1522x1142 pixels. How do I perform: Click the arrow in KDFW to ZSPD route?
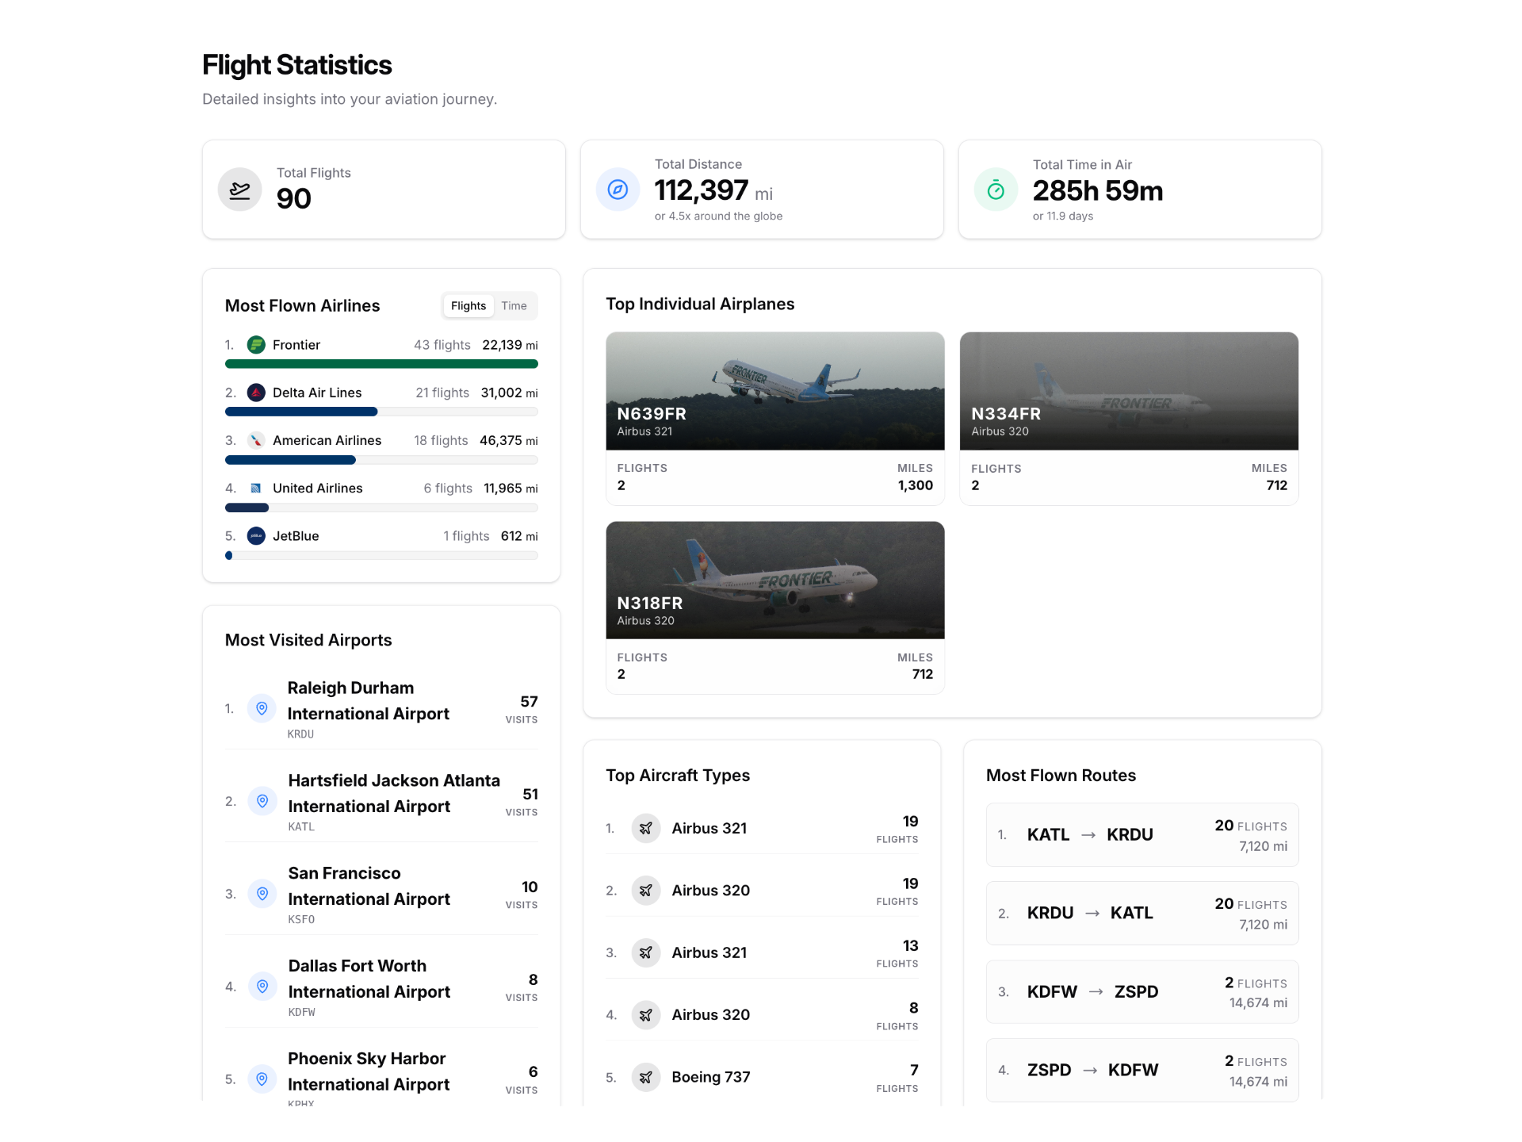coord(1096,992)
